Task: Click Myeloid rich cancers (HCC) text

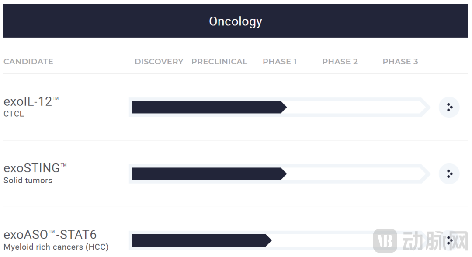Action: (56, 247)
